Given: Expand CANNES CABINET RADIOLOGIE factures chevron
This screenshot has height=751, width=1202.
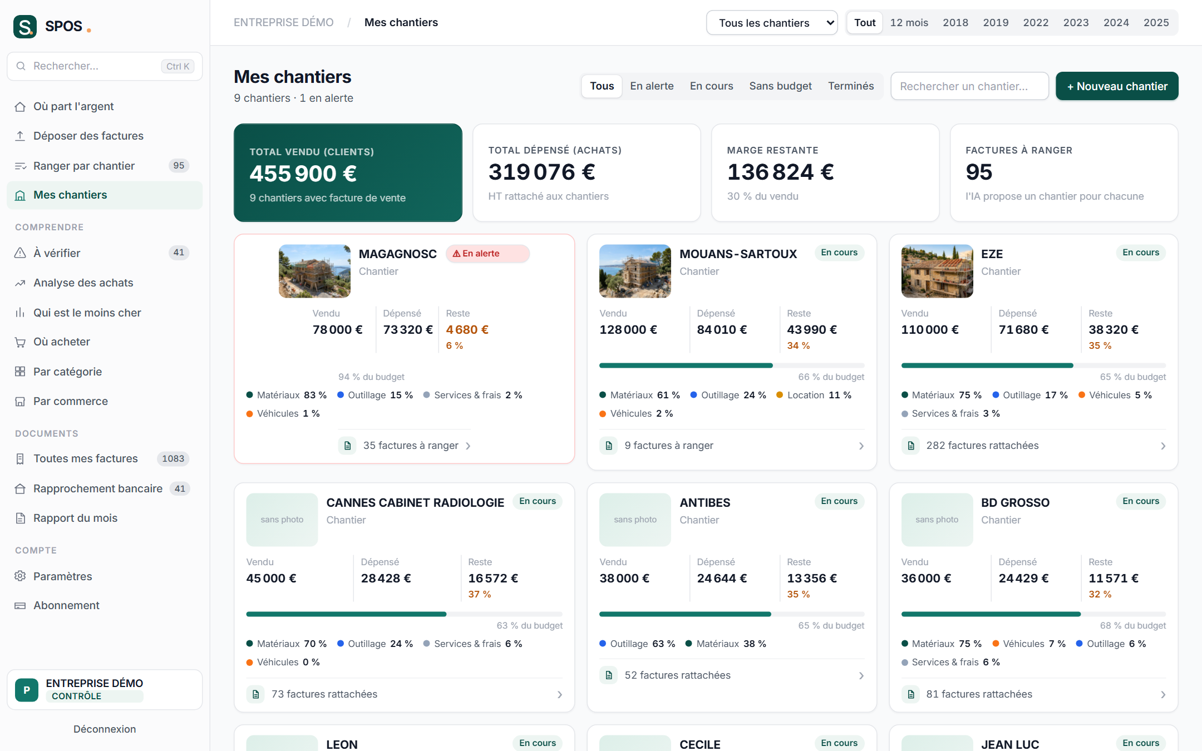Looking at the screenshot, I should point(560,694).
